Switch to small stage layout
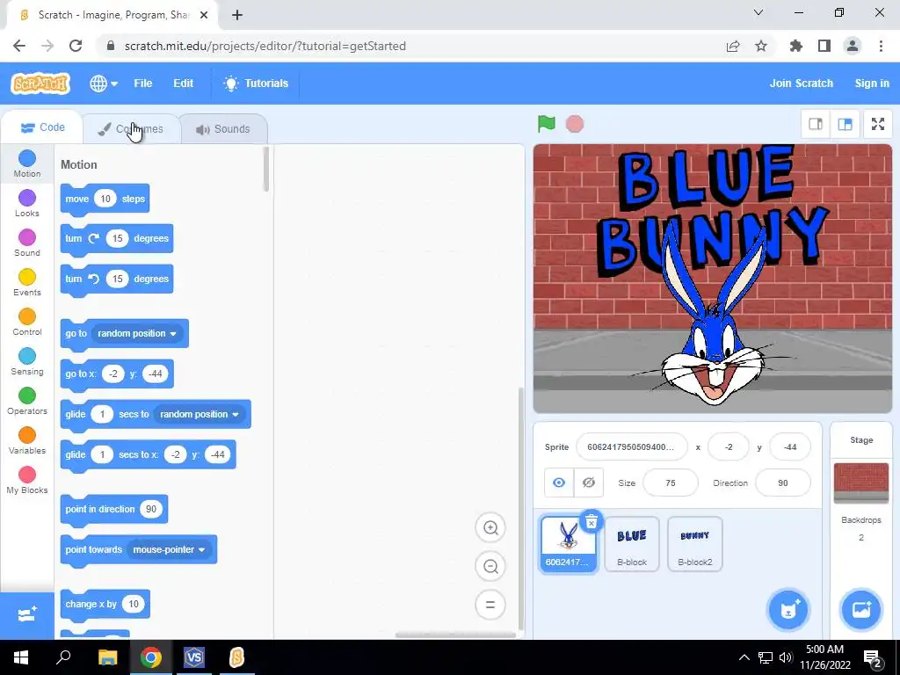 [x=816, y=124]
